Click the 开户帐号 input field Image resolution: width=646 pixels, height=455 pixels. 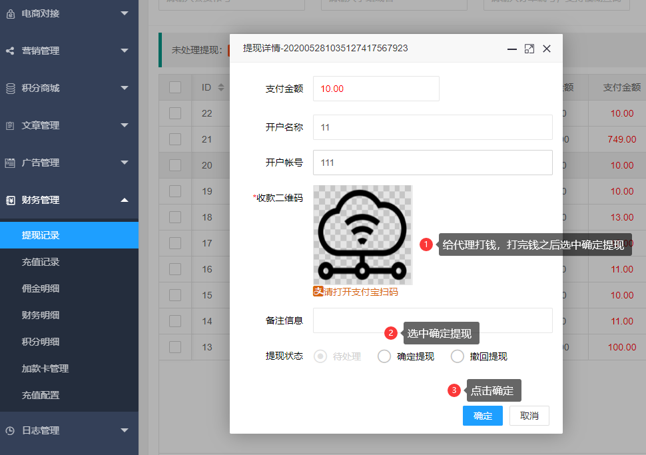[433, 163]
